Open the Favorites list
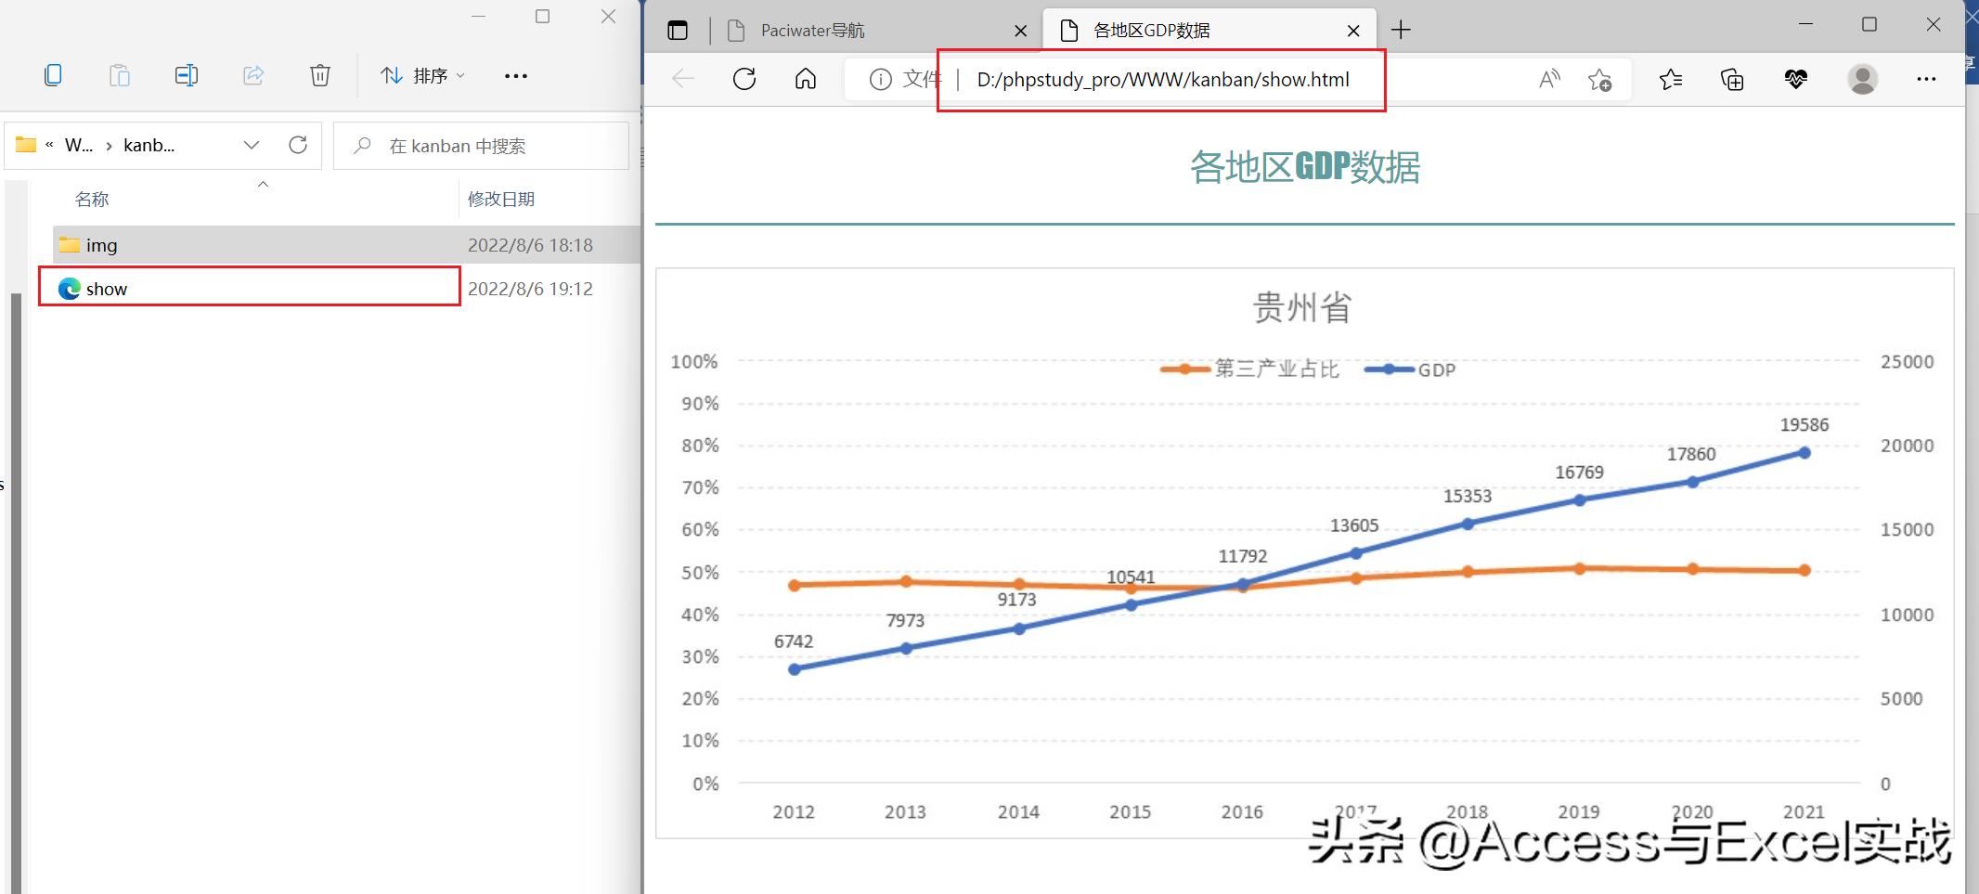 [x=1671, y=79]
